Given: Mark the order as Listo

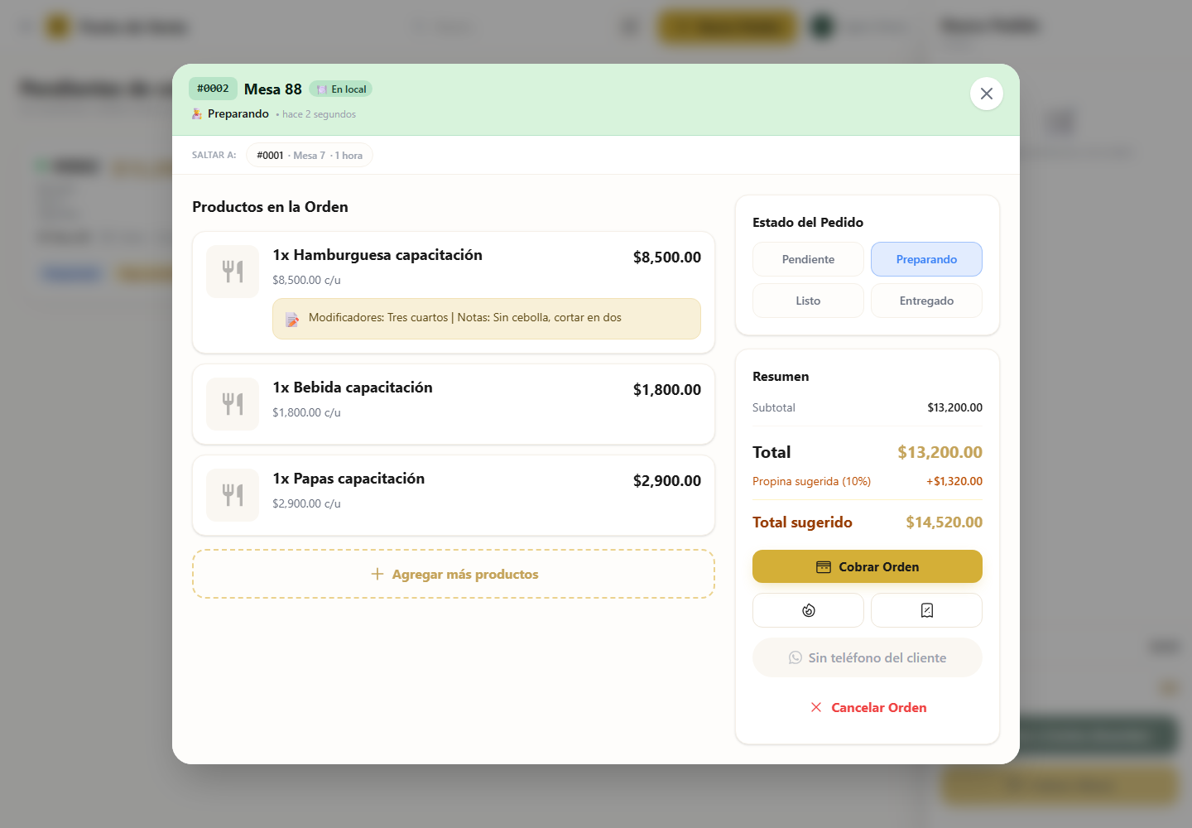Looking at the screenshot, I should tap(808, 301).
